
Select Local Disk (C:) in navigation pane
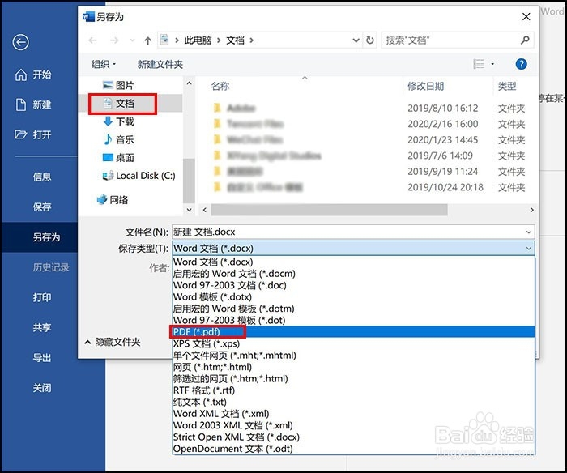tap(139, 176)
